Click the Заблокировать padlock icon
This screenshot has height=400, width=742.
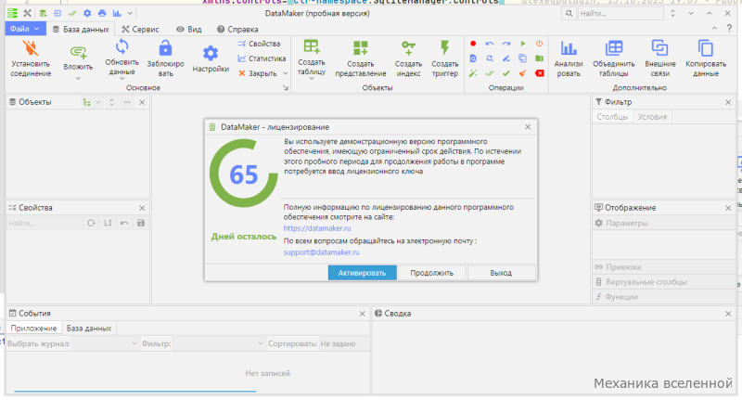click(165, 48)
